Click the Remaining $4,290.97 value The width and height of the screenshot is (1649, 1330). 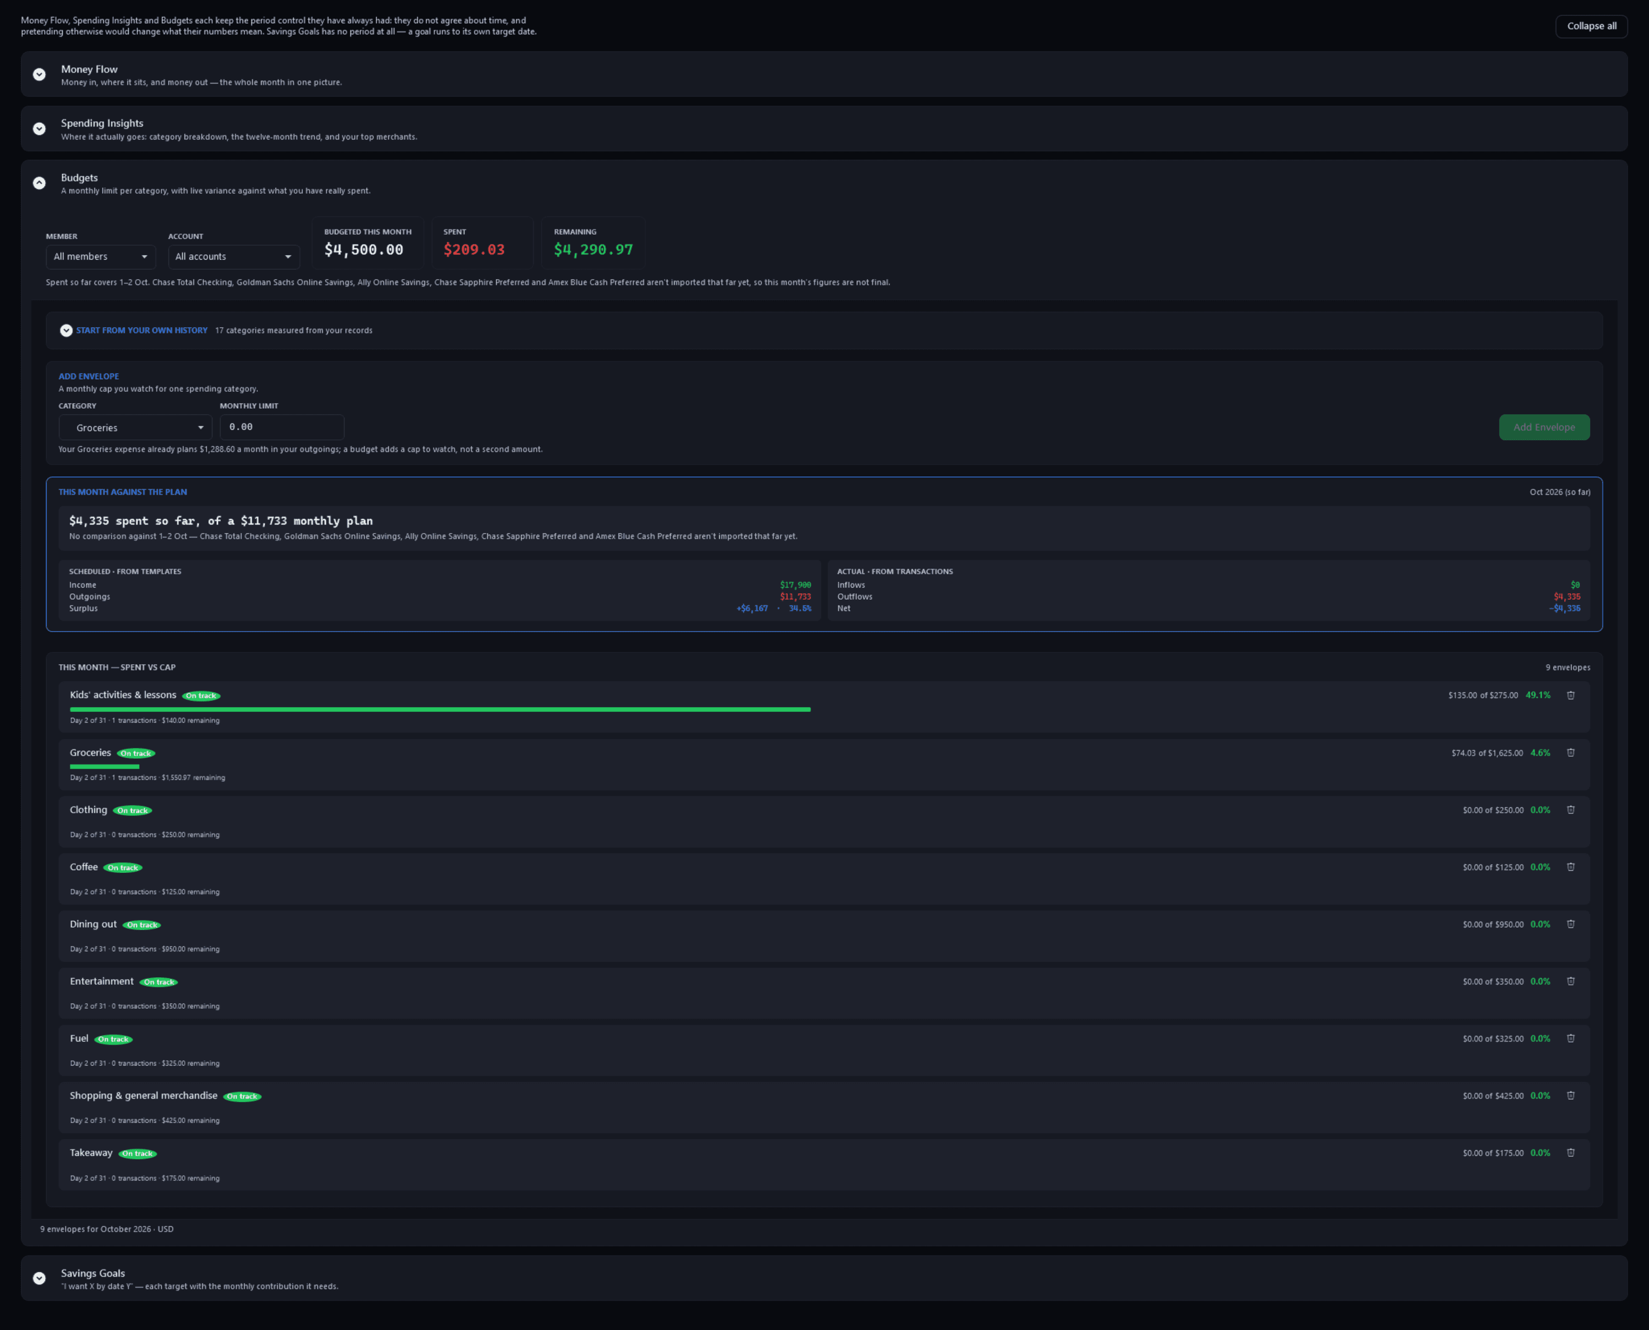pos(594,250)
